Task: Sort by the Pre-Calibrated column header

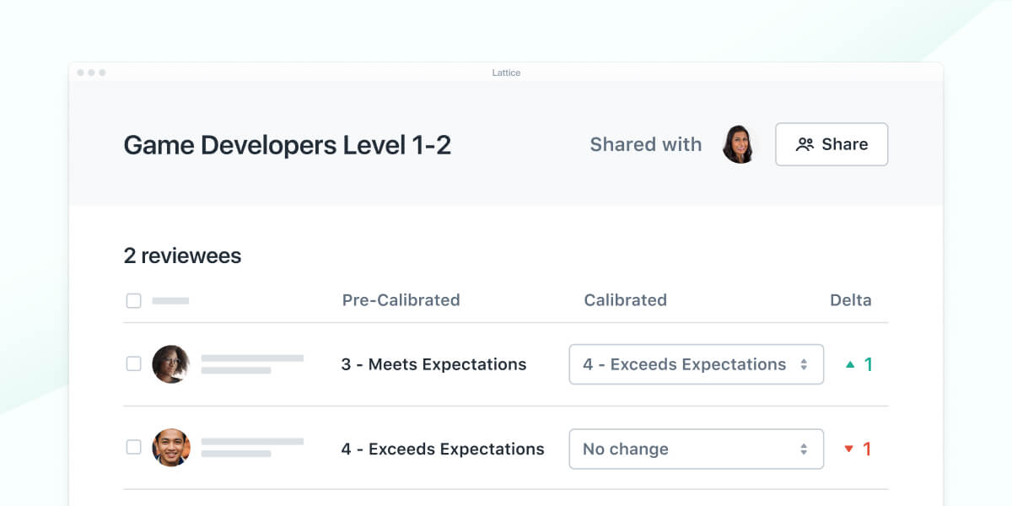Action: (x=401, y=300)
